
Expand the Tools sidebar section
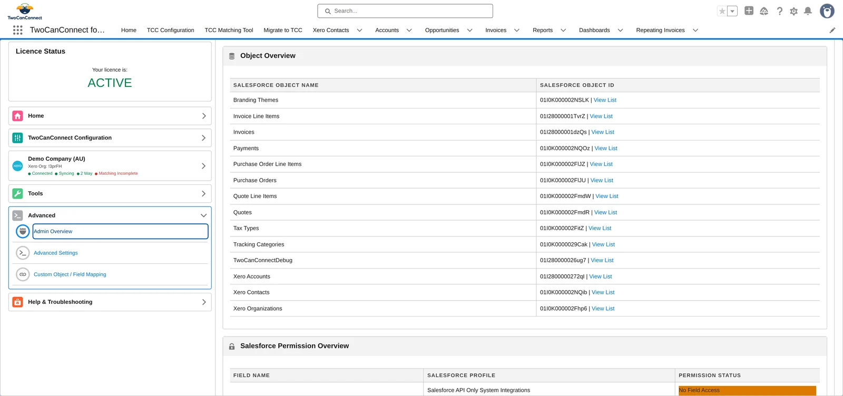click(204, 194)
